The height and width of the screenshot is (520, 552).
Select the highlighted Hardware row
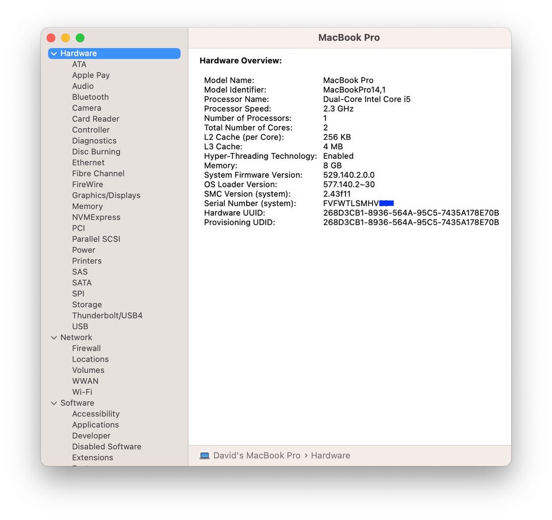point(114,53)
